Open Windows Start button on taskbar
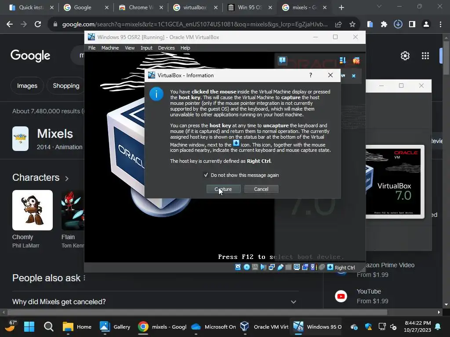 pos(29,326)
